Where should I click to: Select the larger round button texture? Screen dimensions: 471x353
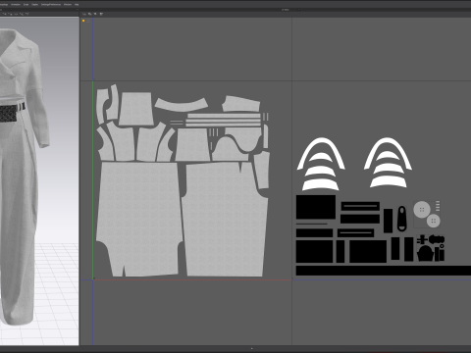[422, 210]
